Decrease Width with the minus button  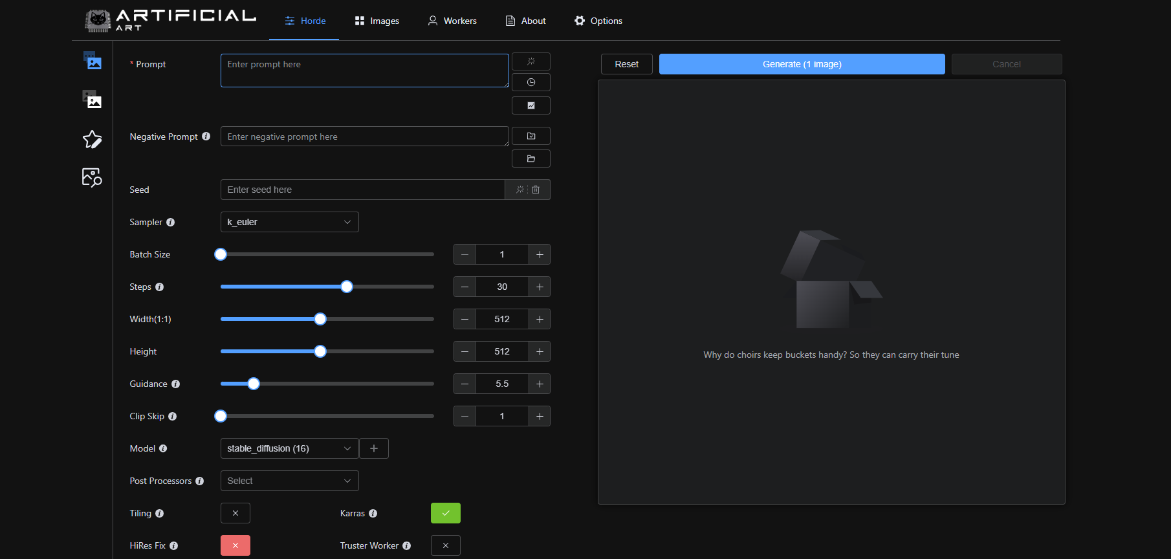pos(465,319)
